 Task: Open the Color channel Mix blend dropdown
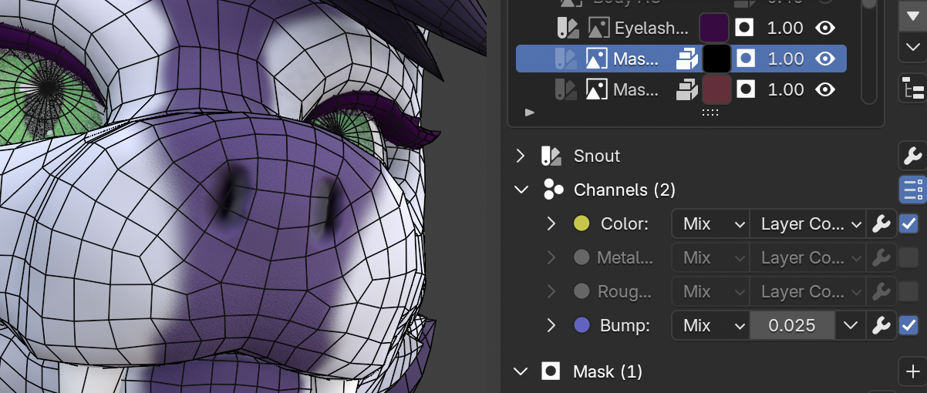tap(710, 224)
